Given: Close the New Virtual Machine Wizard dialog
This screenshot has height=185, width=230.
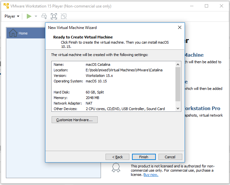Looking at the screenshot, I should click(x=180, y=27).
